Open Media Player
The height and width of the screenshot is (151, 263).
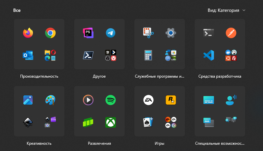(88, 100)
